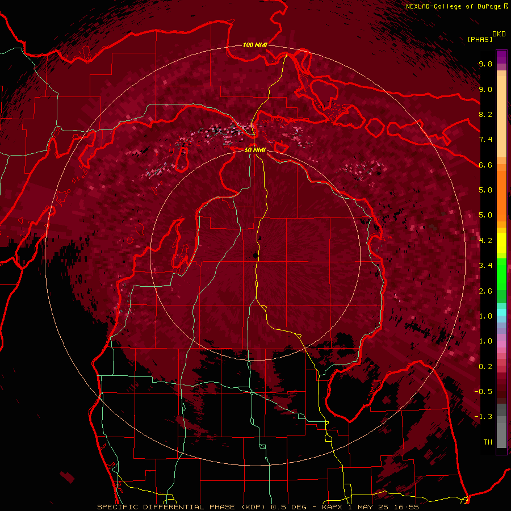Viewport: 511px width, 511px height.
Task: Click the -0.5 value on the color scale
Action: click(x=483, y=392)
